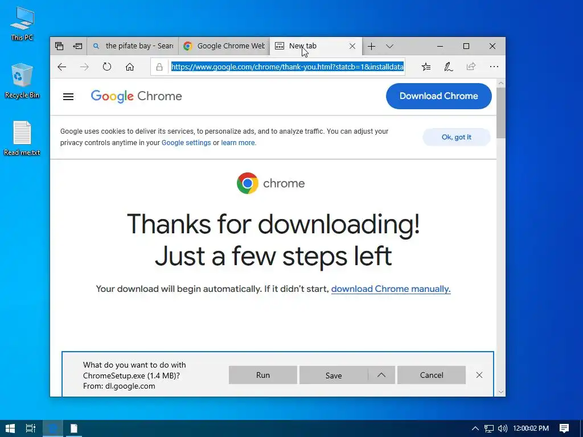Select the Recycle Bin desktop icon
Screen dimensions: 583x437
pos(22,81)
